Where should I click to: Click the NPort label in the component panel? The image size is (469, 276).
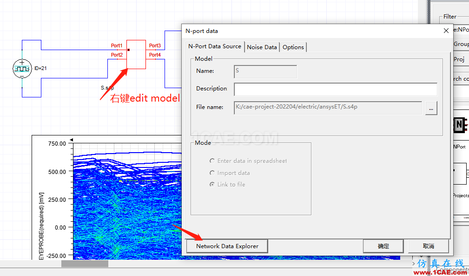[459, 147]
